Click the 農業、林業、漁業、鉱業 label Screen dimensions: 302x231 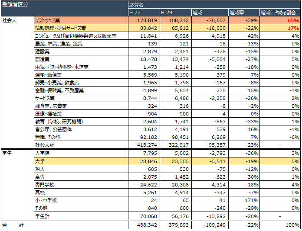click(x=59, y=44)
